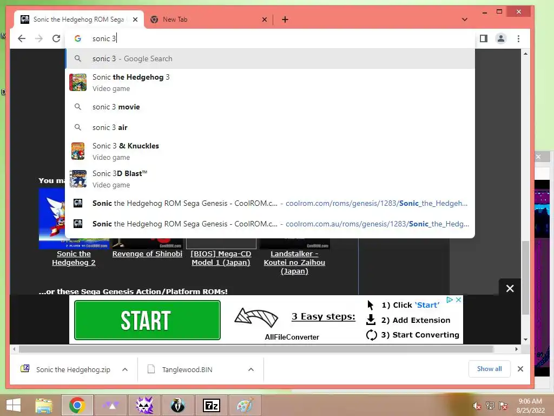Open the Windows Start button
The width and height of the screenshot is (554, 416).
click(14, 405)
